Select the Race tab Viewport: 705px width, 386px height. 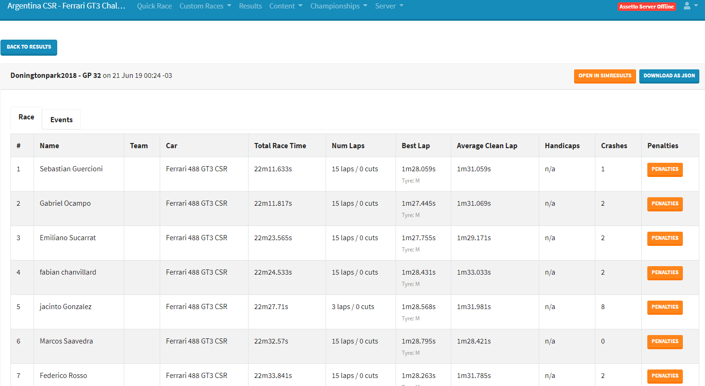[26, 117]
